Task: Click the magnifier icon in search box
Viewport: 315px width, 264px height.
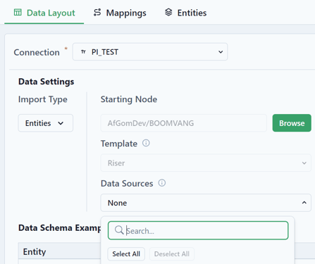Action: coord(119,230)
